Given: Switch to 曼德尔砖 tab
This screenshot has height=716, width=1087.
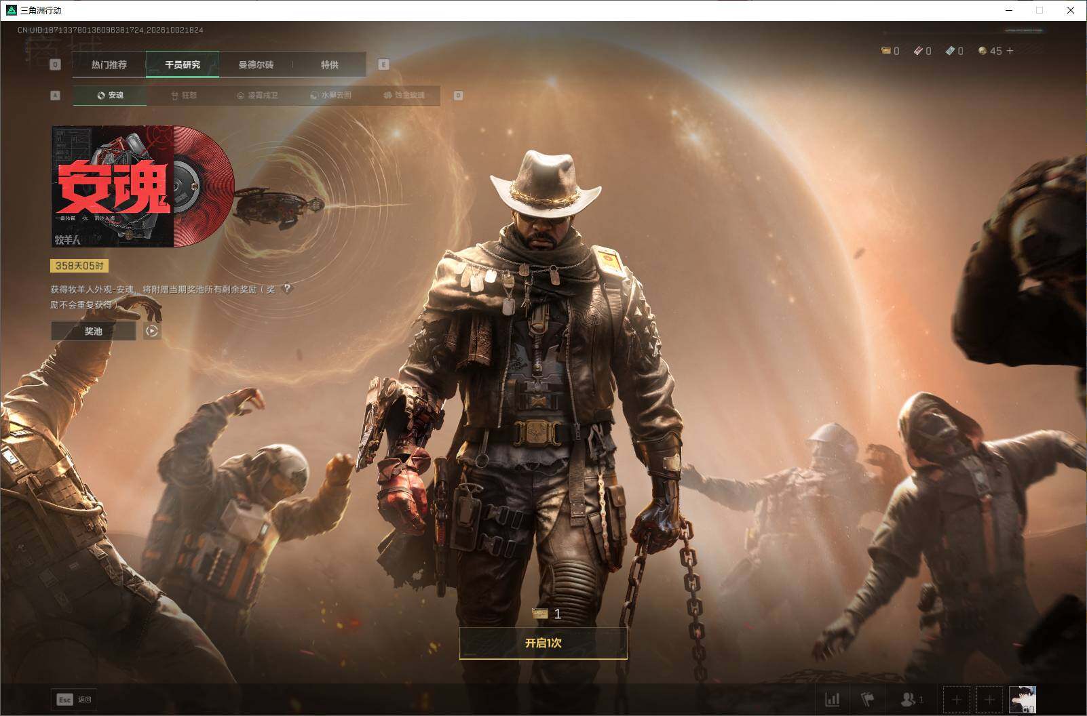Looking at the screenshot, I should (x=256, y=64).
